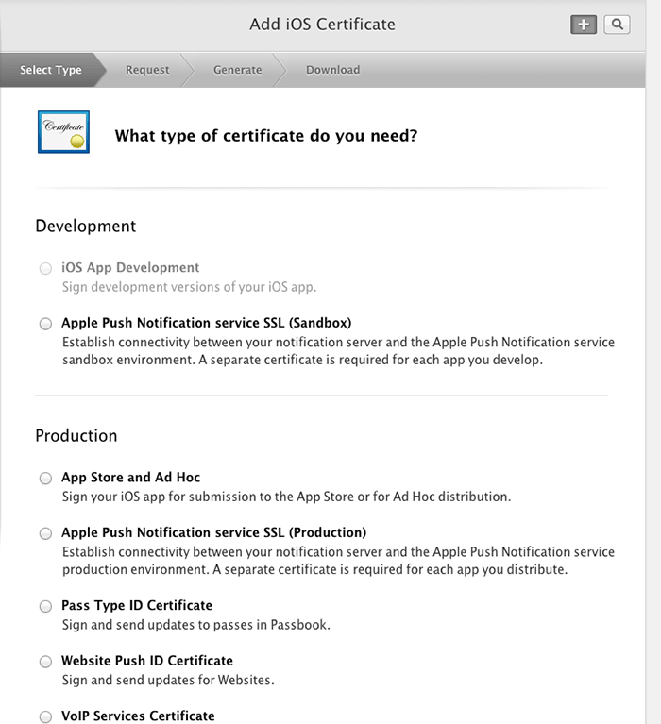Click the Website Push ID Certificate label
This screenshot has height=724, width=661.
pos(147,661)
